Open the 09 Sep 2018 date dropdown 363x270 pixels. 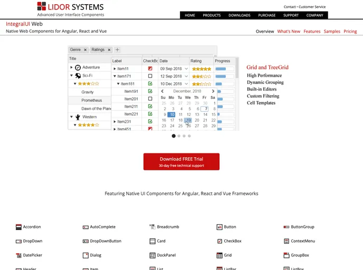(186, 69)
